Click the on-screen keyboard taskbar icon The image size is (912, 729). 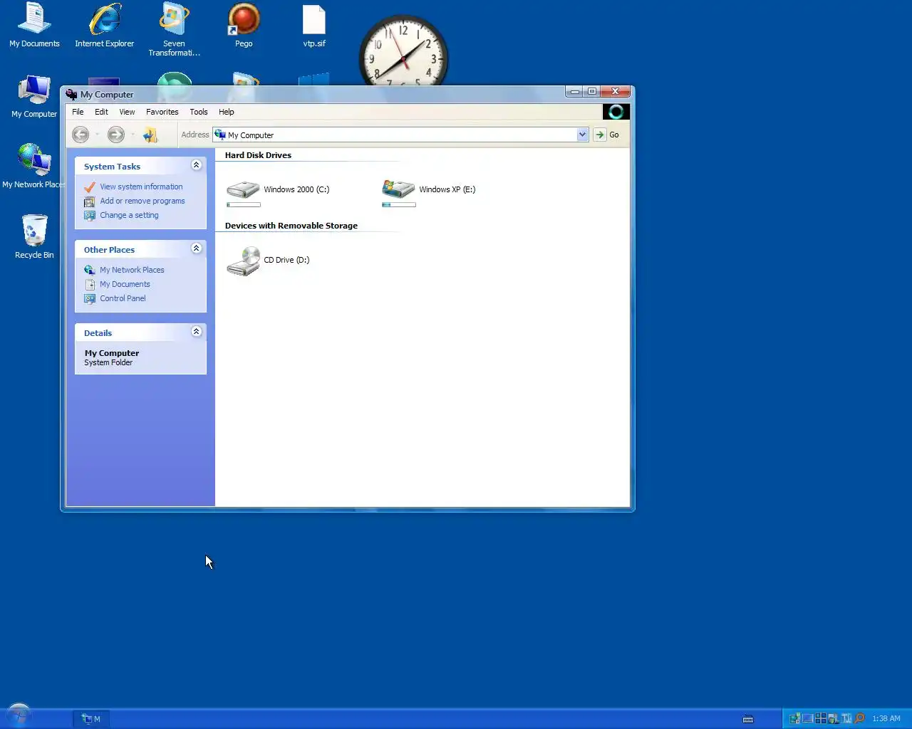(748, 719)
